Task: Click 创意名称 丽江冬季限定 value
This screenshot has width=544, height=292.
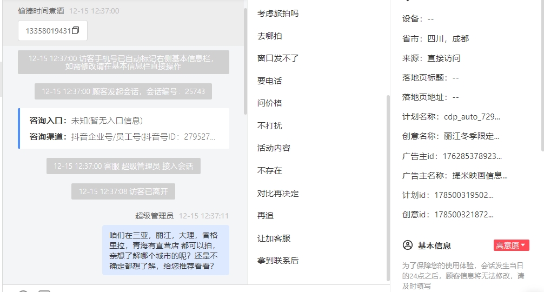Action: pos(472,136)
